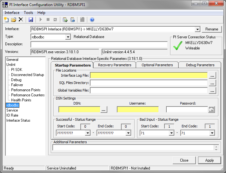The width and height of the screenshot is (226, 173).
Task: Switch to Debug Parameters tab
Action: [x=200, y=65]
